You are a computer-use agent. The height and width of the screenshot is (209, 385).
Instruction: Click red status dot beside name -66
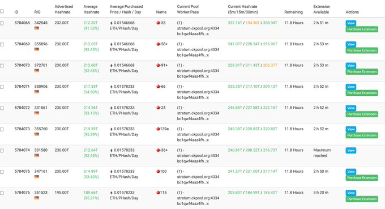[158, 87]
